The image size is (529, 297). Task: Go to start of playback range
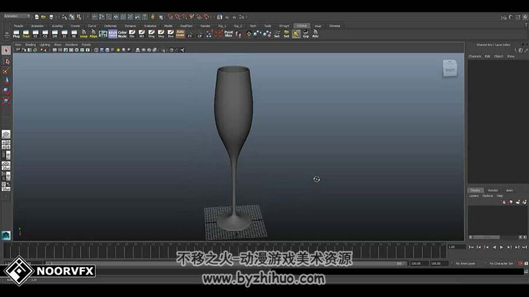coord(471,247)
